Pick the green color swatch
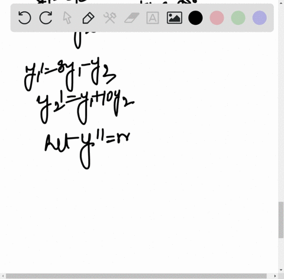Screen dimensions: 284x279 tap(238, 18)
